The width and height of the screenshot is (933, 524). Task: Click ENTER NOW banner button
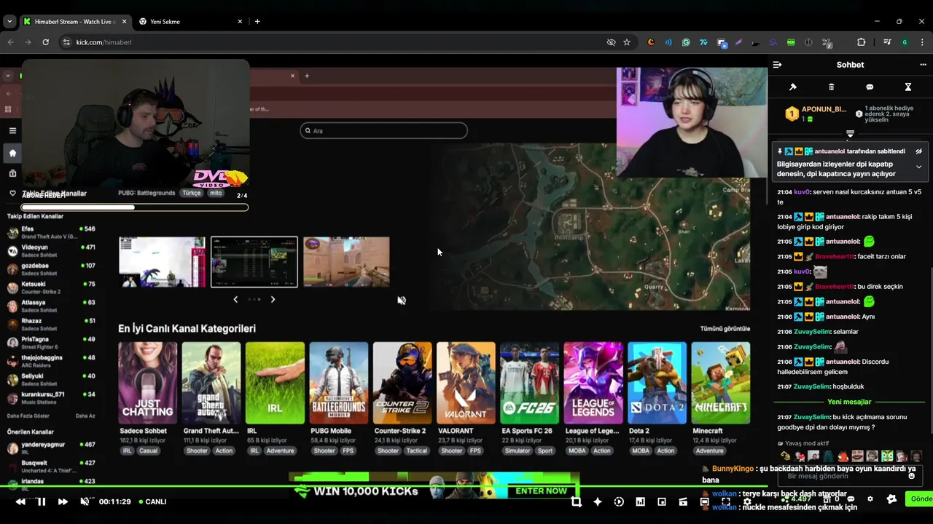coord(541,491)
